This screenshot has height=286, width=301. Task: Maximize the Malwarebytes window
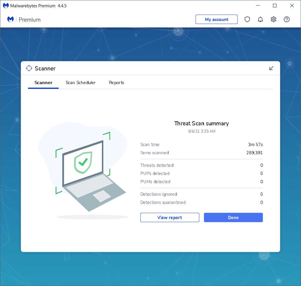pos(275,6)
